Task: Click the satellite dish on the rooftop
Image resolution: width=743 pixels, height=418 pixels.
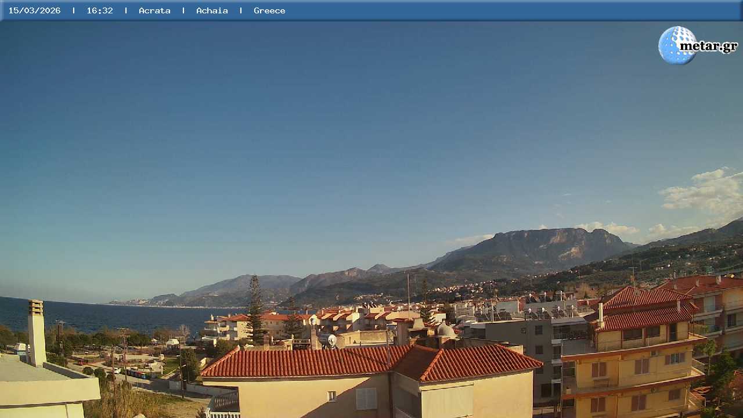Action: pos(331,340)
